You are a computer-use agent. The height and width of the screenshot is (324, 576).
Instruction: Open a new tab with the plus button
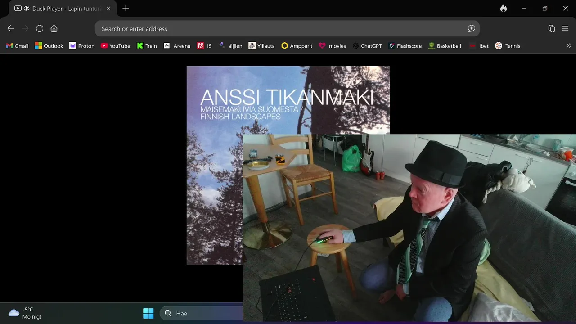tap(126, 8)
